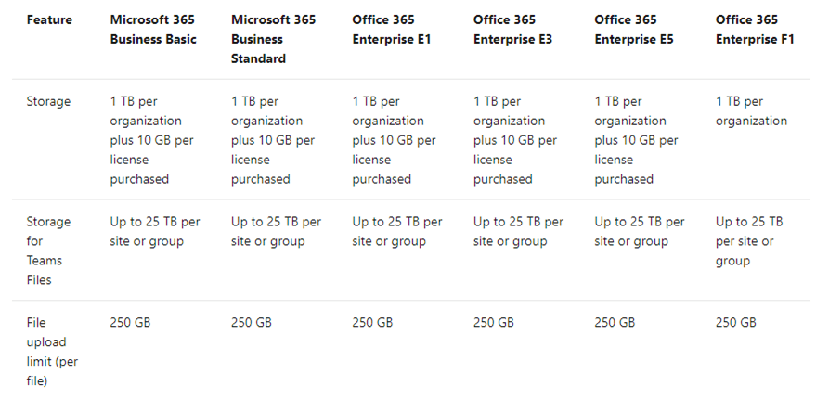This screenshot has width=816, height=412.
Task: Click the Office 365 Enterprise E3 header
Action: click(x=512, y=29)
